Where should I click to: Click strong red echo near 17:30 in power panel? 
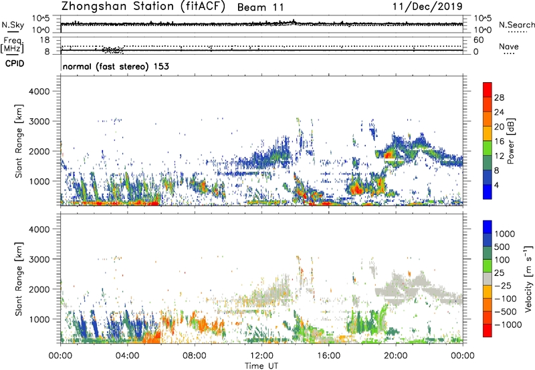[x=357, y=188]
